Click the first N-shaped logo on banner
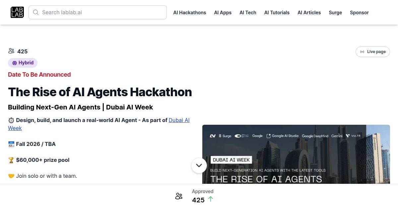The width and height of the screenshot is (398, 209). click(x=213, y=136)
